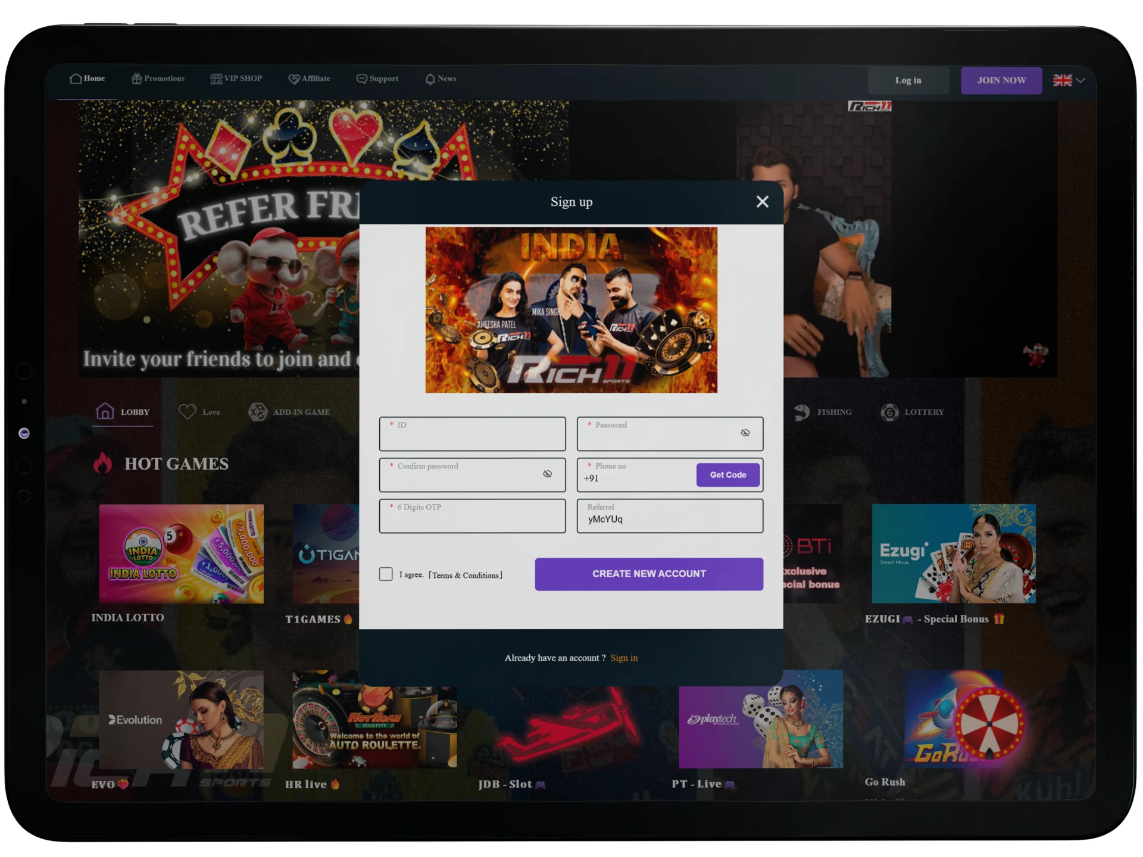Focus the ID input field

(472, 434)
